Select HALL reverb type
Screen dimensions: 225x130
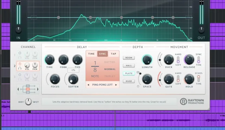click(129, 66)
